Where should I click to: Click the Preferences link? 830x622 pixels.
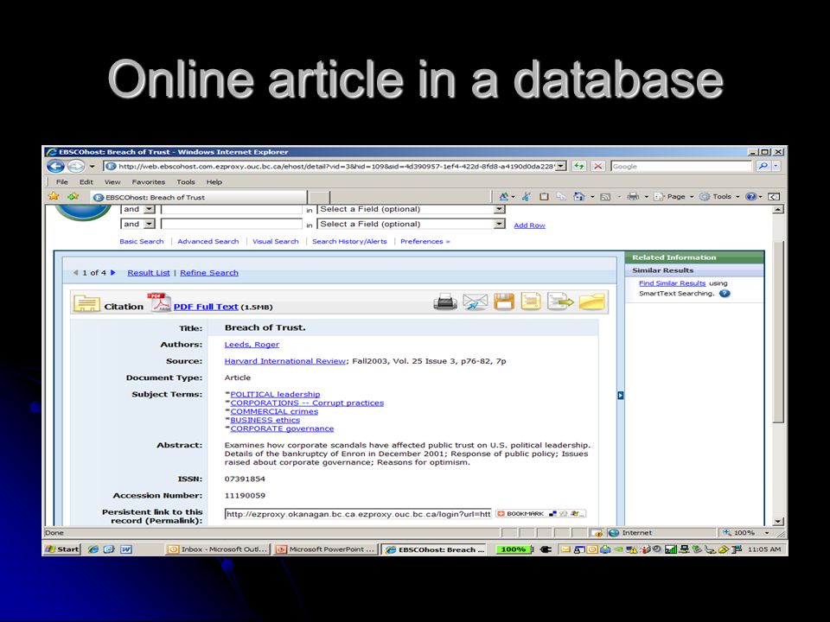click(425, 241)
